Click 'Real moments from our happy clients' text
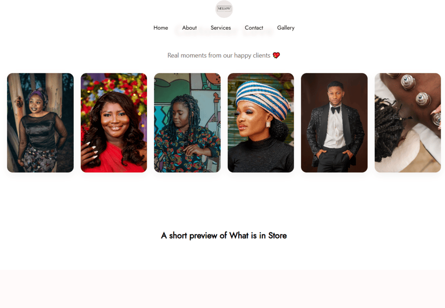The width and height of the screenshot is (445, 308). click(219, 55)
